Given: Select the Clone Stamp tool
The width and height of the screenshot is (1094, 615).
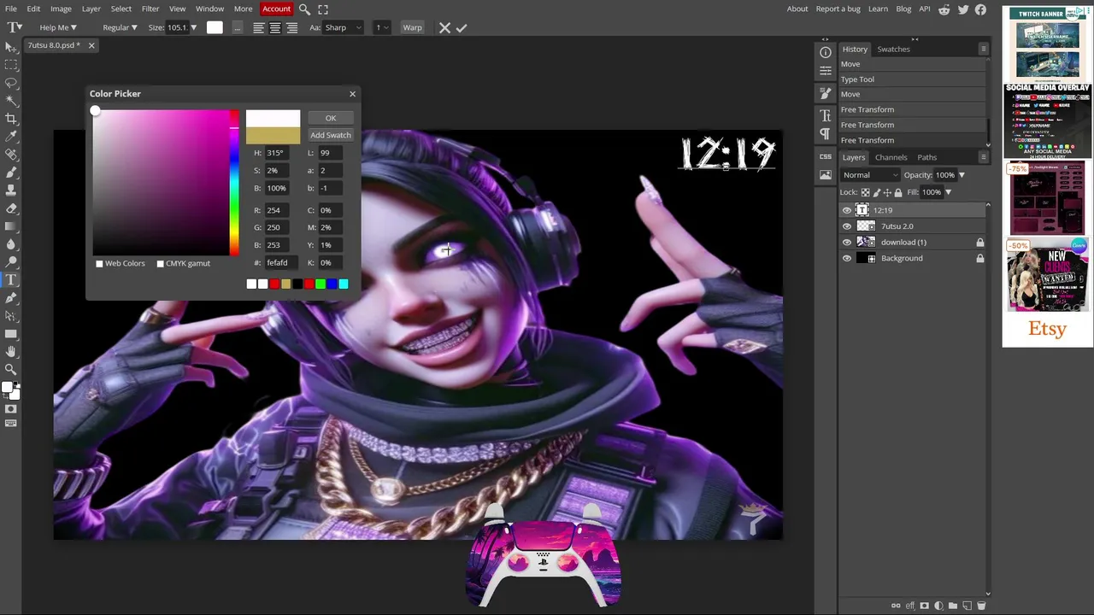Looking at the screenshot, I should (x=11, y=190).
